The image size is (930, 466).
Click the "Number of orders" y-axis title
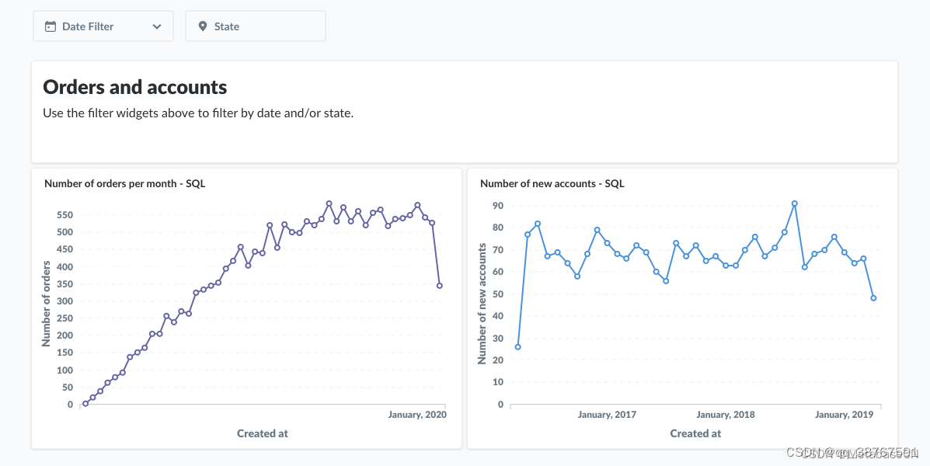point(47,304)
